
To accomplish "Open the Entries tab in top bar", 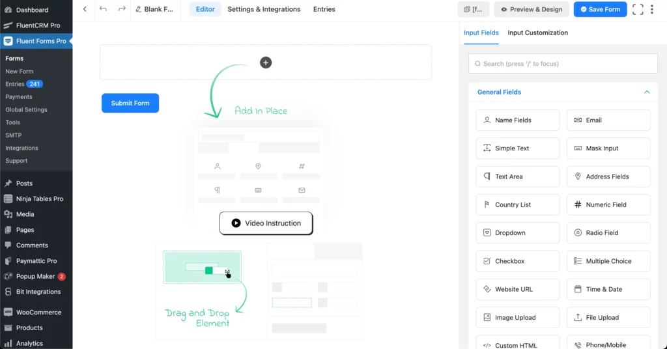I will point(324,9).
